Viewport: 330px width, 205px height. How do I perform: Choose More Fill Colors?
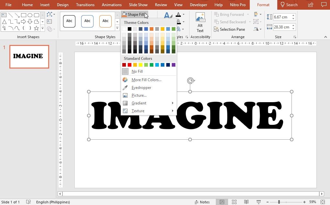(x=146, y=80)
